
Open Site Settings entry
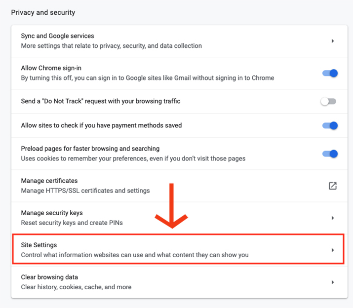point(178,249)
